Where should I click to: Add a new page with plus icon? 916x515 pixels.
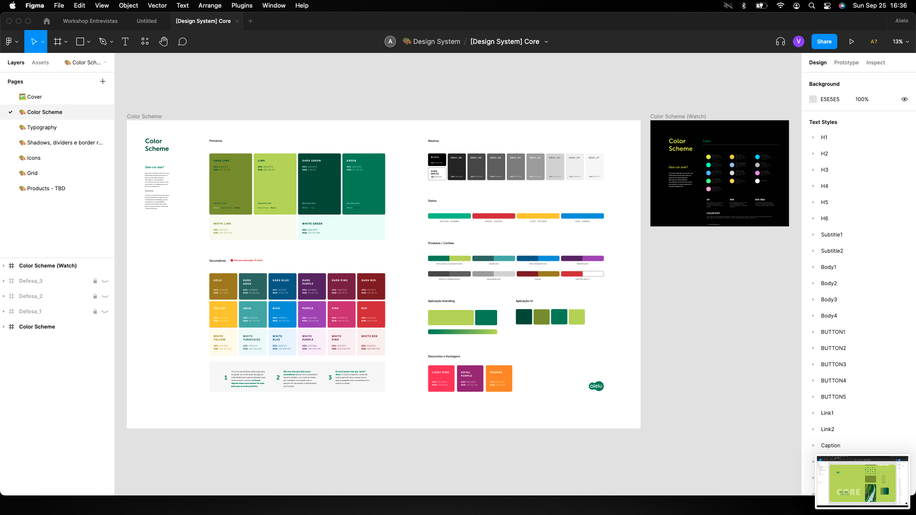coord(103,82)
